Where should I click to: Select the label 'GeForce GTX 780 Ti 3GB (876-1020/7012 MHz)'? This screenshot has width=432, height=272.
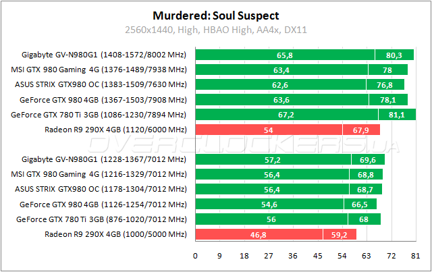point(101,219)
